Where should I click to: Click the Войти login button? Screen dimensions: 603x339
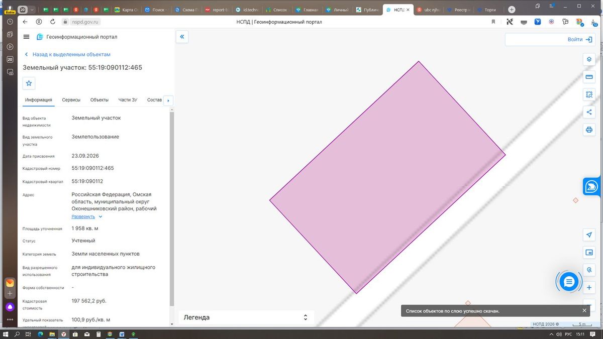coord(580,39)
